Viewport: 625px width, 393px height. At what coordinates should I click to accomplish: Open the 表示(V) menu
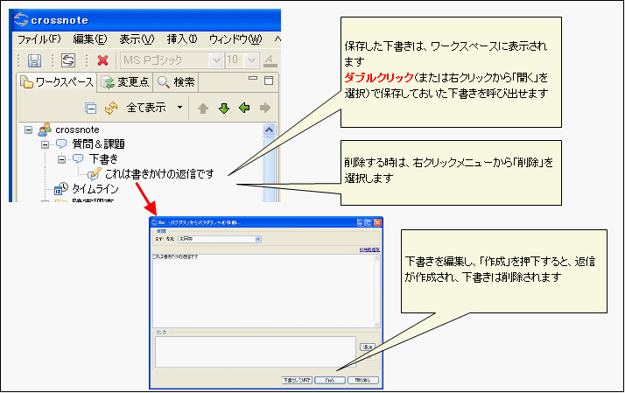(137, 39)
